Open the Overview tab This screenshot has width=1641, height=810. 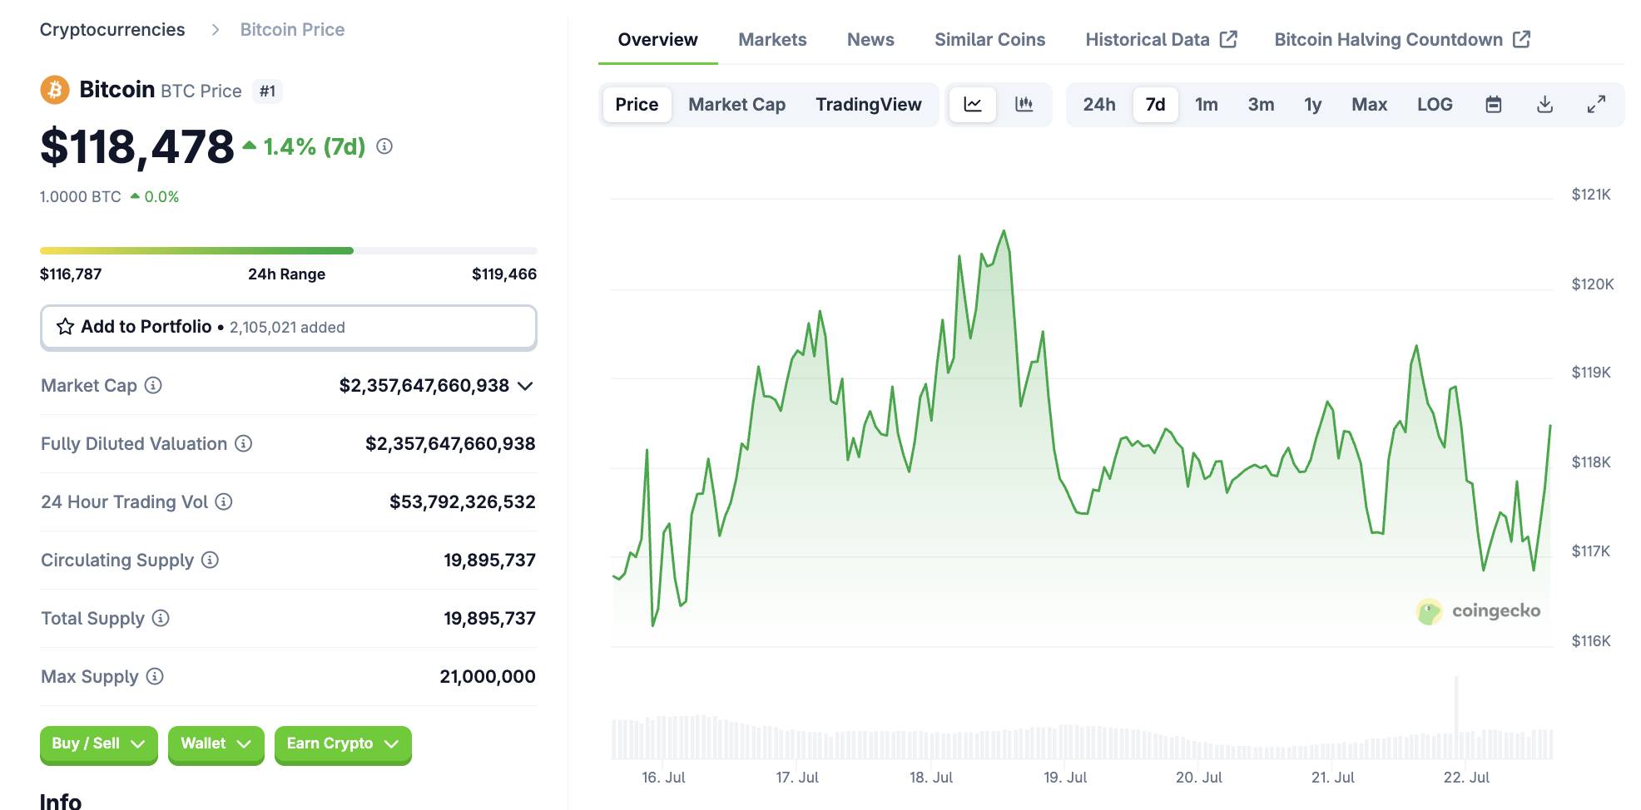pyautogui.click(x=657, y=40)
